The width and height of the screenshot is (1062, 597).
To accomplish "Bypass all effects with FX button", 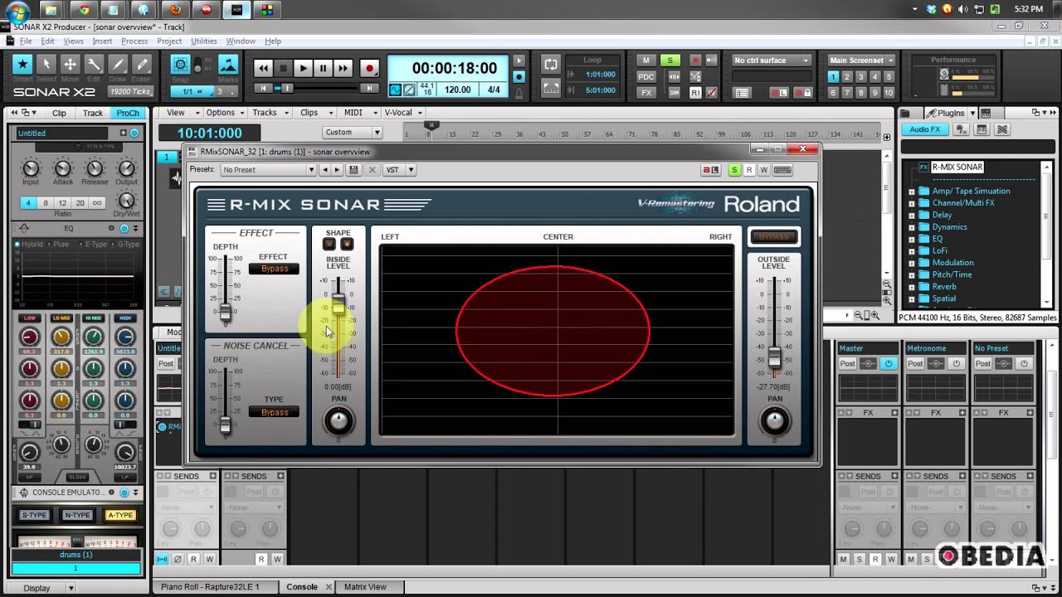I will click(x=646, y=93).
